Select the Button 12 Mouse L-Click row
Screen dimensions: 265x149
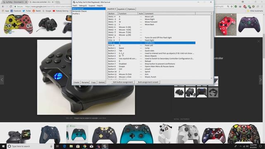[152, 77]
